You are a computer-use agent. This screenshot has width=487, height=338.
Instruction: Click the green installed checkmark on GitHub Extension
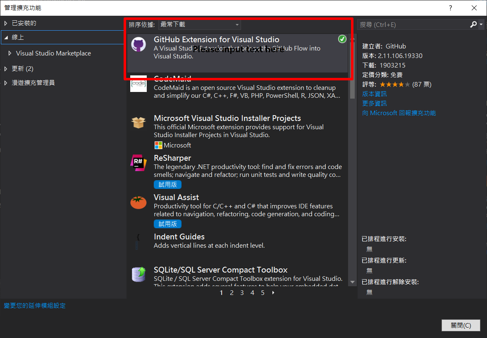(x=342, y=39)
